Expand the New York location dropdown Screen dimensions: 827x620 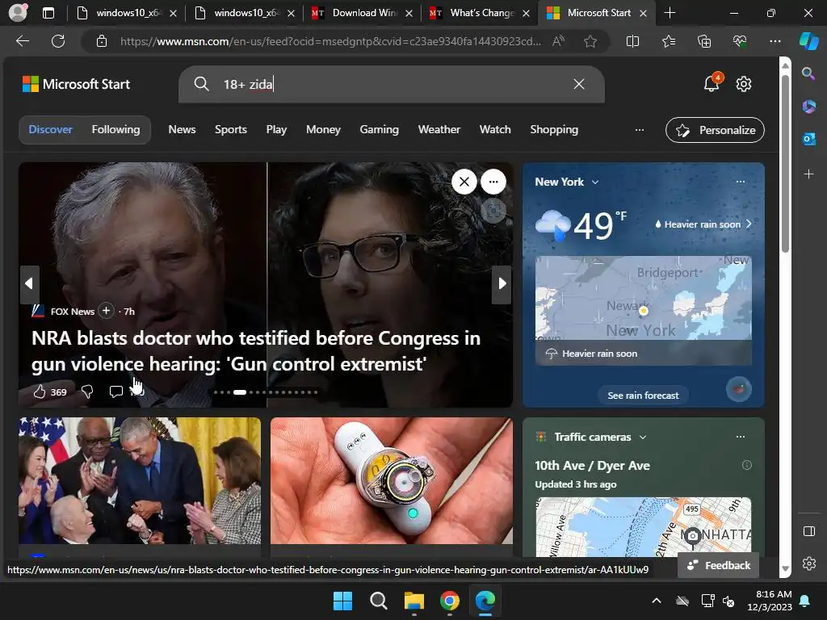595,182
